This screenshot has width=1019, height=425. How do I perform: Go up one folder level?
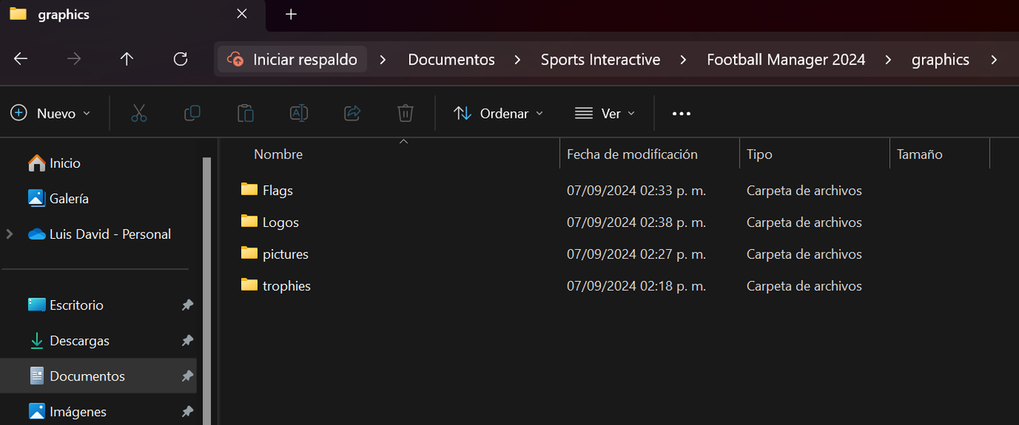click(x=127, y=59)
